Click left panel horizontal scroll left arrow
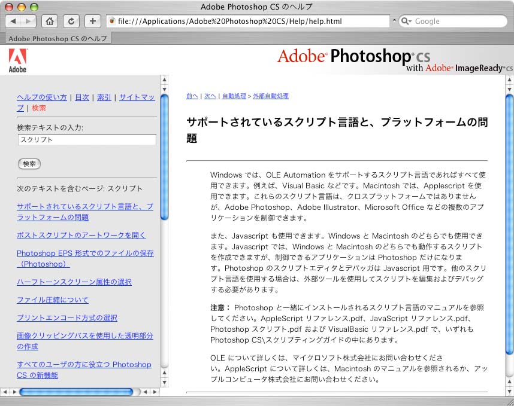The height and width of the screenshot is (406, 514). pos(5,392)
